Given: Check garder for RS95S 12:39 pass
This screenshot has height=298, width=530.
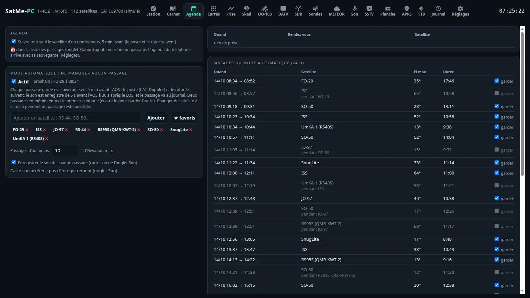Looking at the screenshot, I should click(497, 226).
